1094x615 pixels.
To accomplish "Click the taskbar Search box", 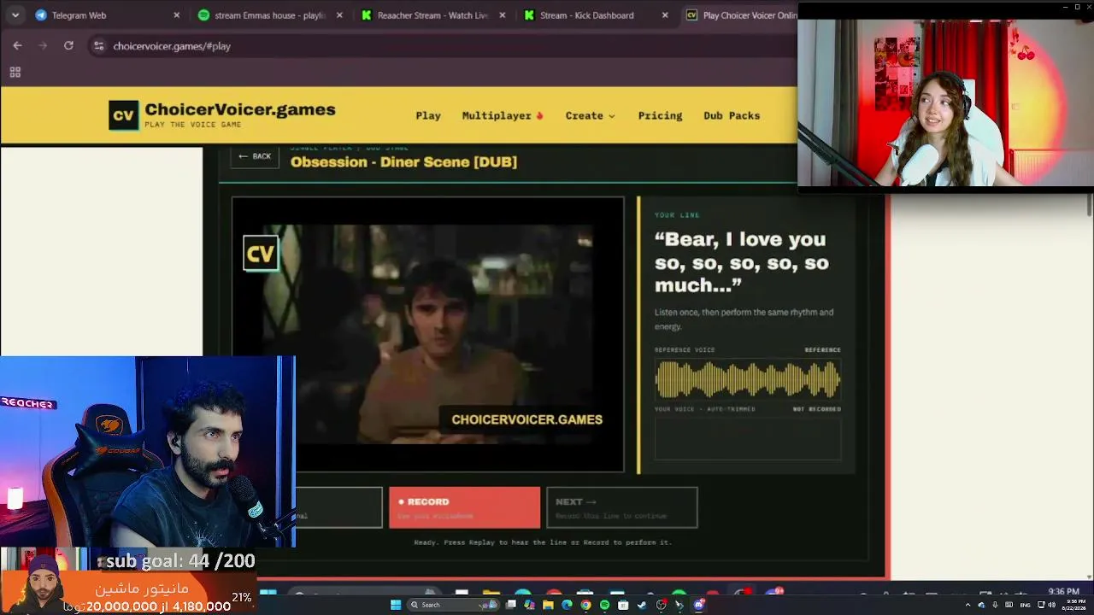I will [453, 605].
